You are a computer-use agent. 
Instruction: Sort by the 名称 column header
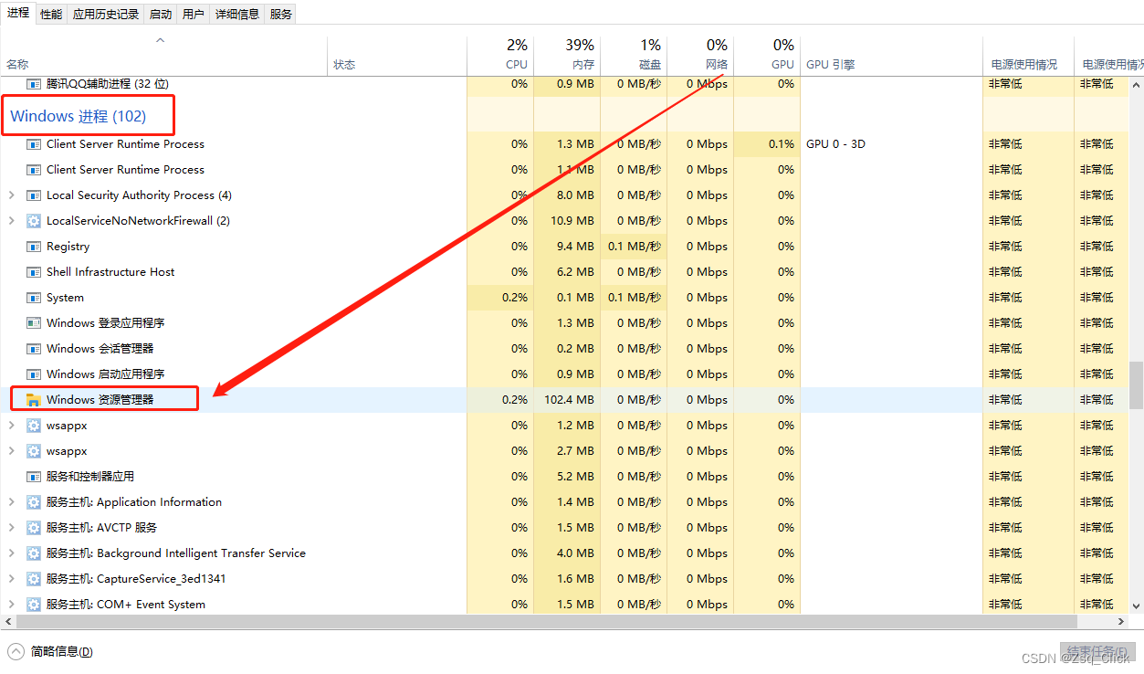[x=164, y=55]
